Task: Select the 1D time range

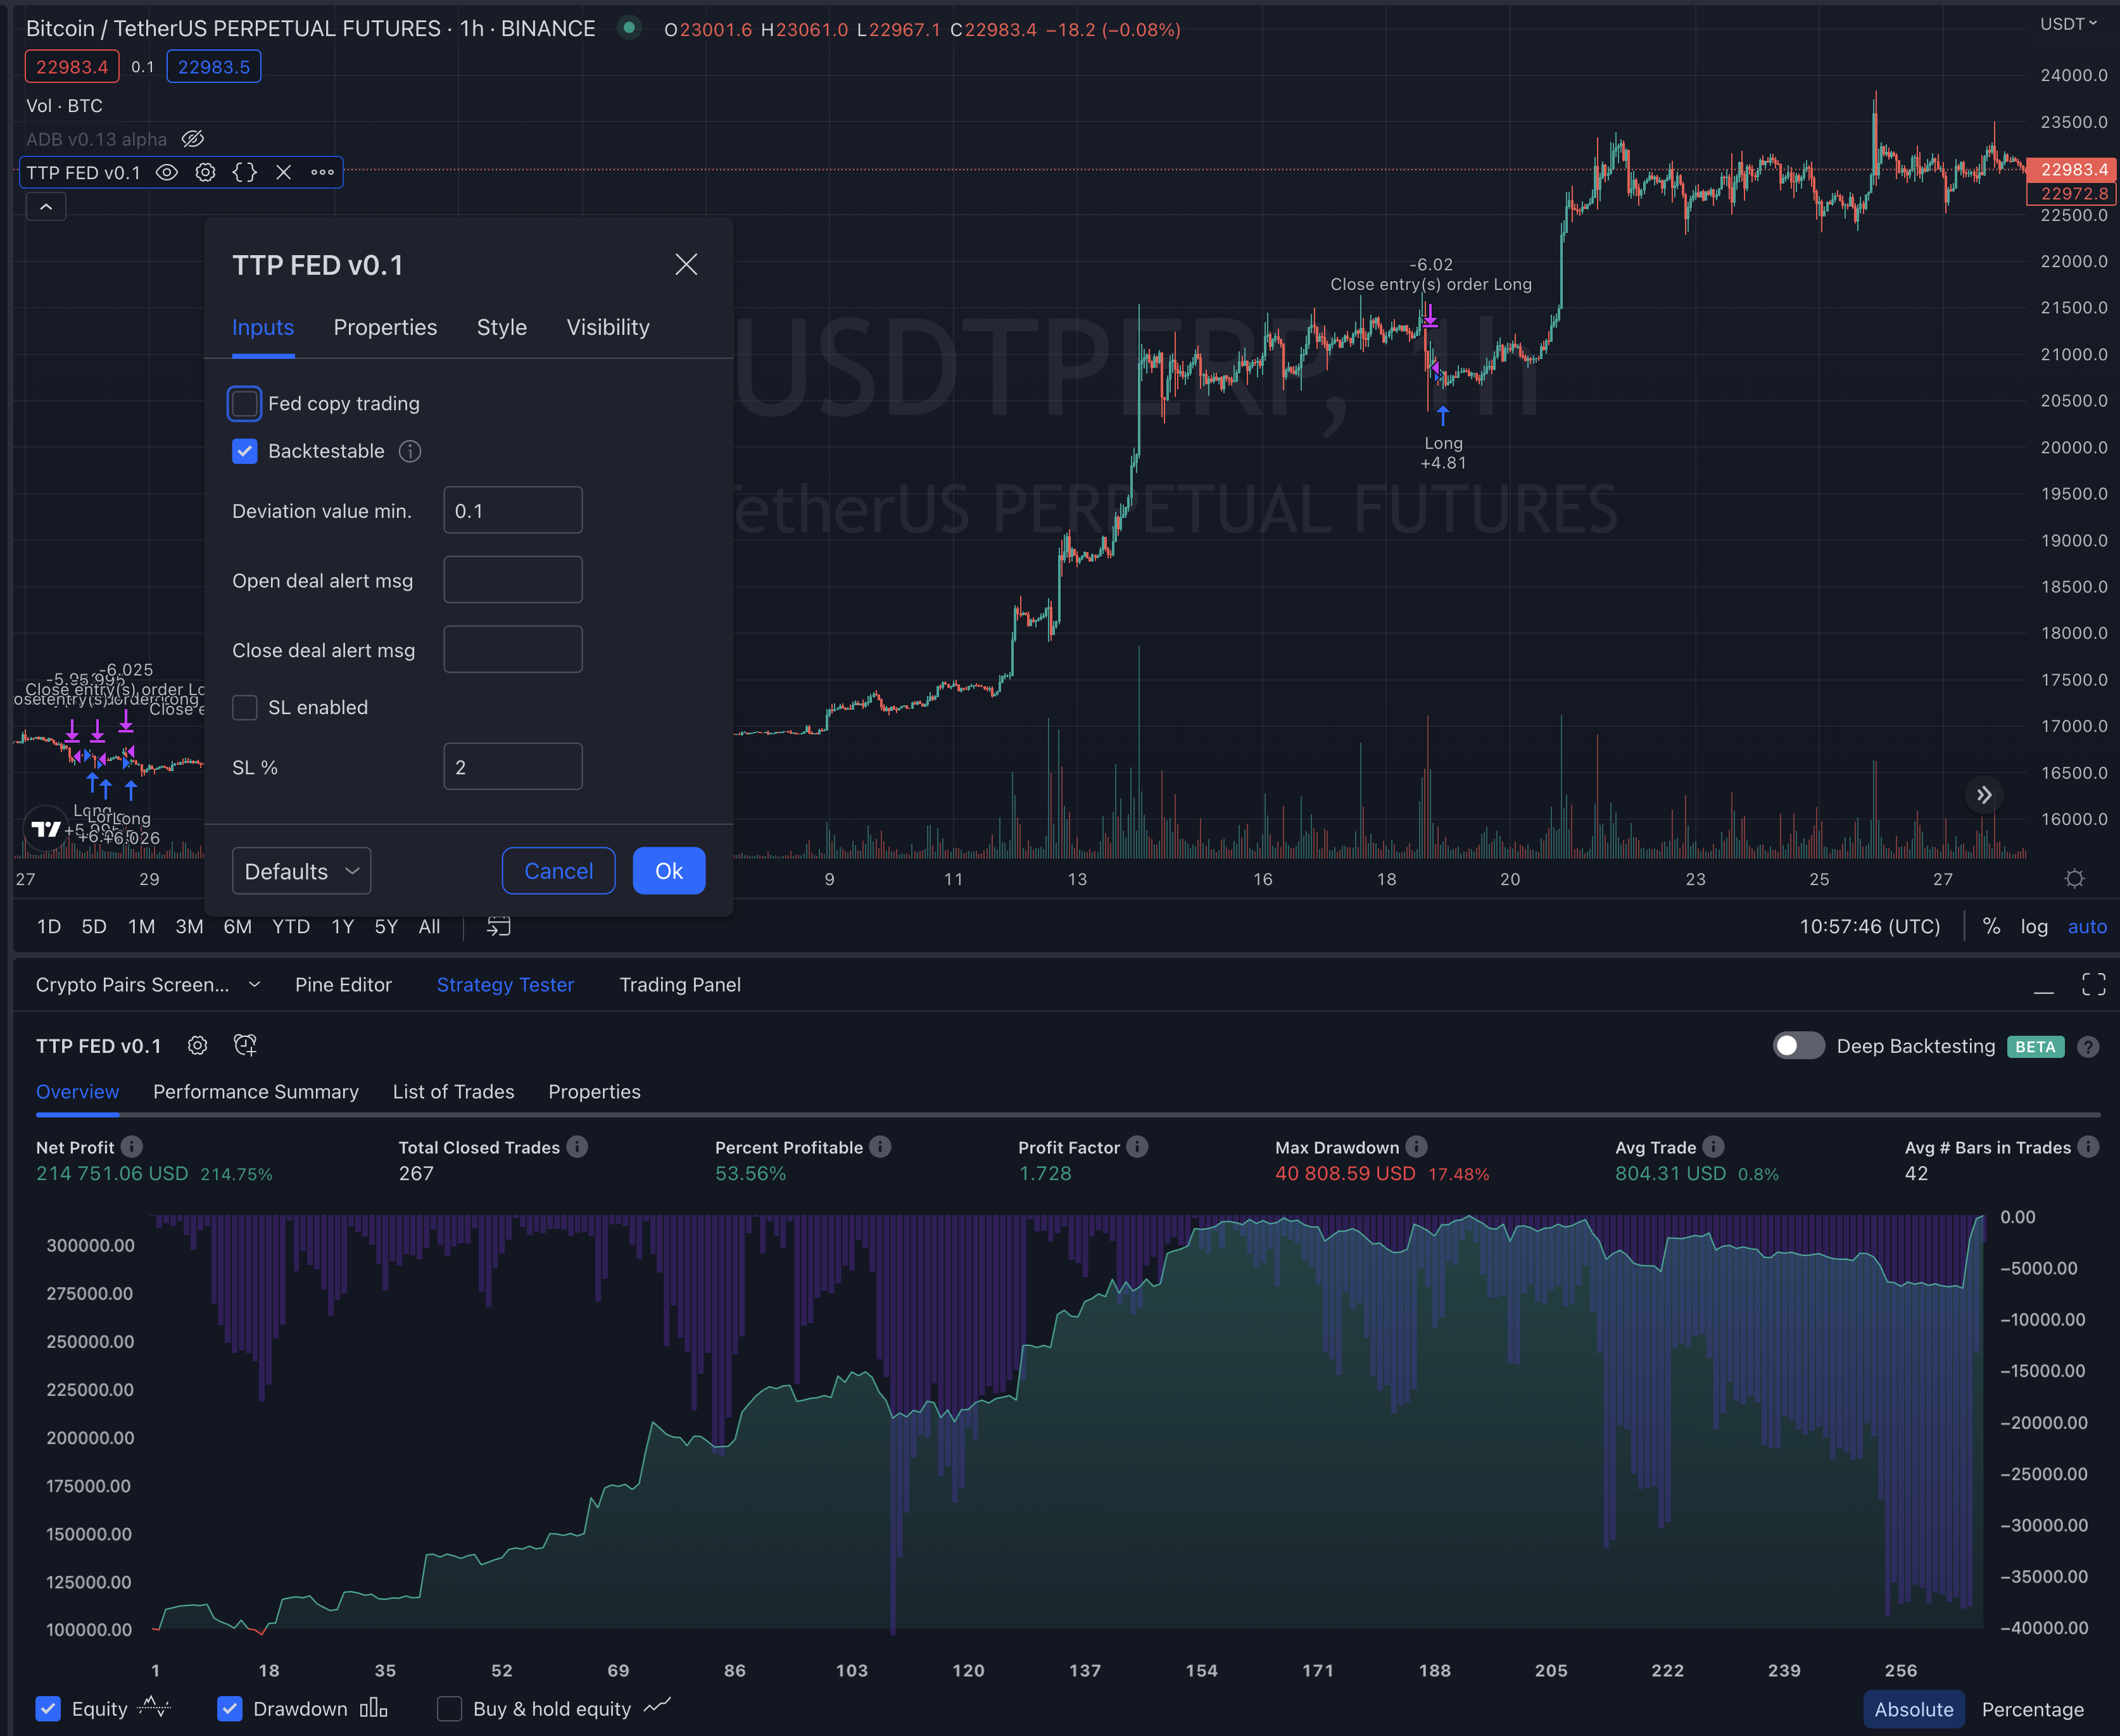Action: click(x=49, y=927)
